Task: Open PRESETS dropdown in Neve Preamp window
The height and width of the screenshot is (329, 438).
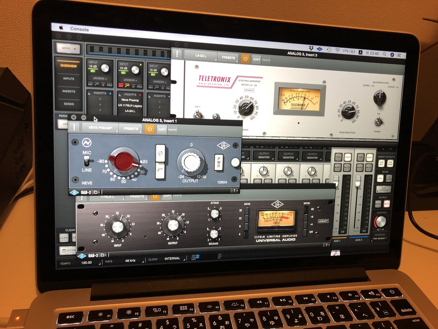Action: tap(131, 128)
